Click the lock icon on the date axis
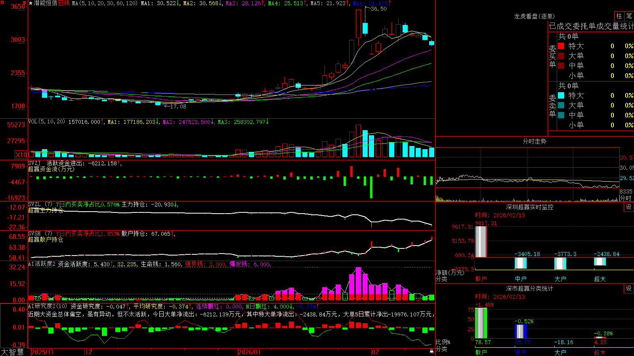 coord(432,351)
